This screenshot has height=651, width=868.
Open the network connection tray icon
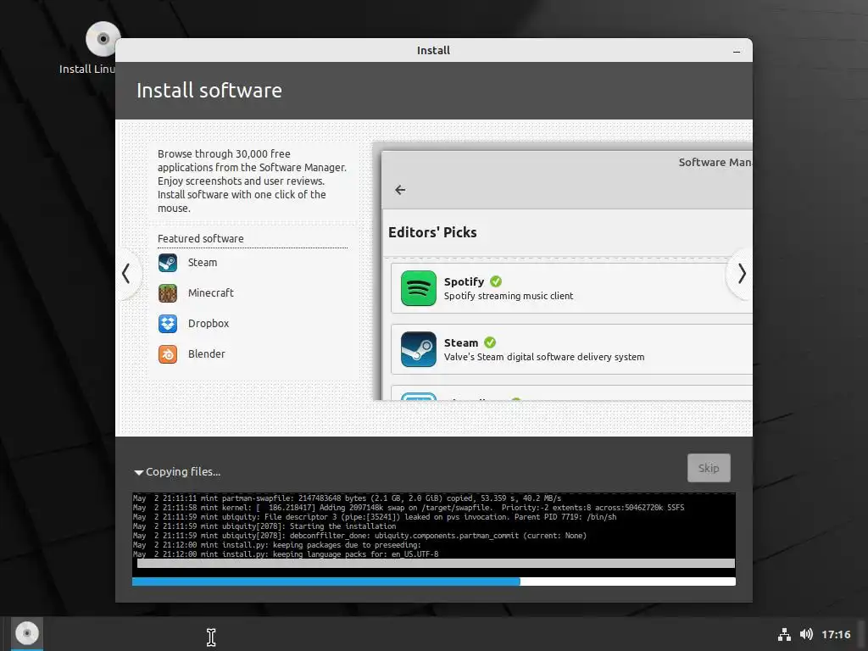pos(784,634)
